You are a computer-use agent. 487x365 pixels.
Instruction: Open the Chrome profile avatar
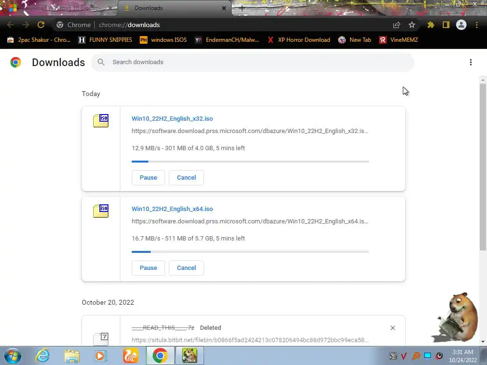(461, 25)
